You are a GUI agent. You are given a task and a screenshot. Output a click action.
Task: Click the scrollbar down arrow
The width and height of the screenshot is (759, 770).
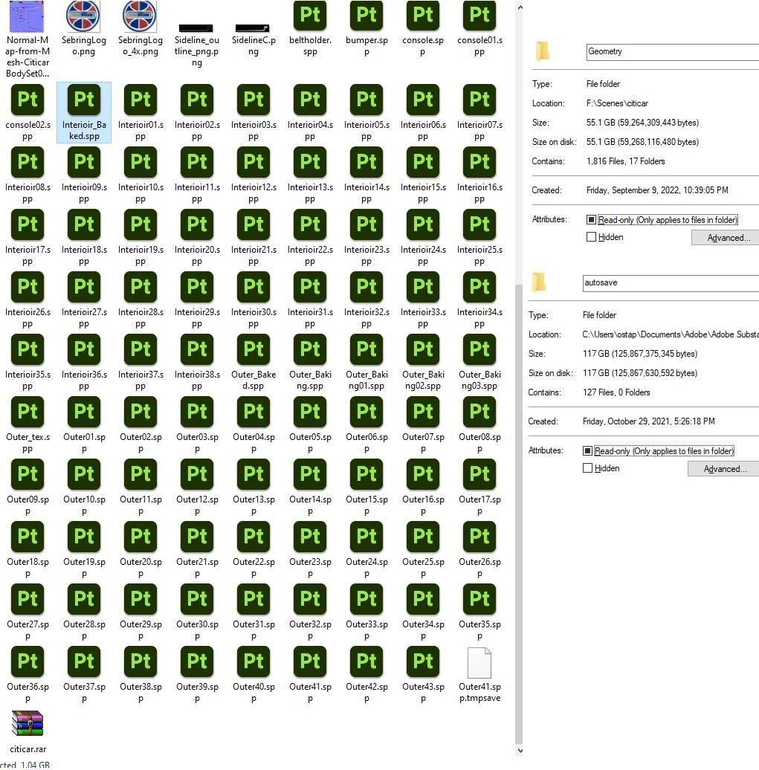point(520,751)
